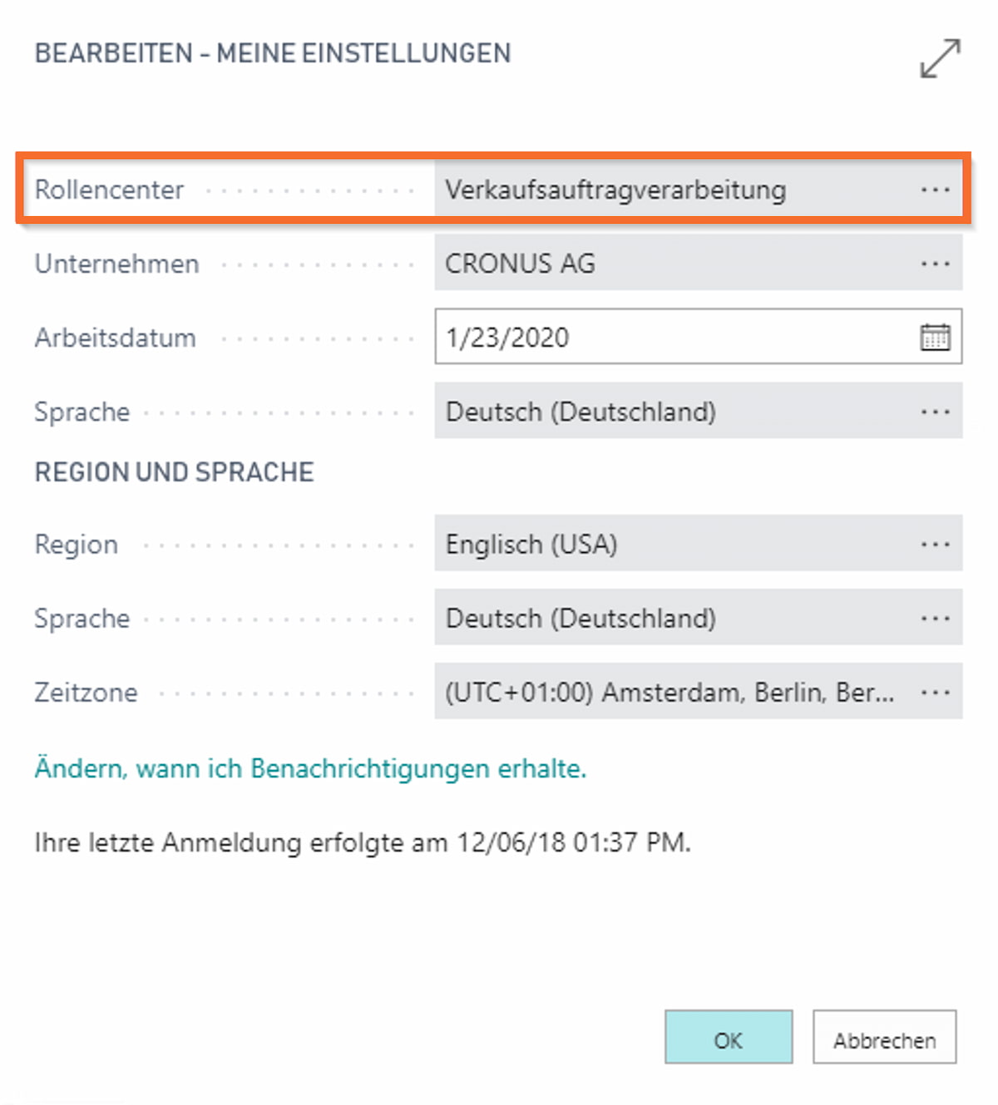This screenshot has width=998, height=1105.
Task: Select the Region-section Deutsch (Deutschland) Sprache field
Action: coord(699,617)
